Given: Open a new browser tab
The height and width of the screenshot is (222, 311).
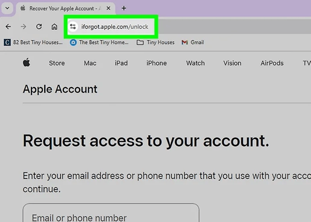Looking at the screenshot, I should click(124, 8).
